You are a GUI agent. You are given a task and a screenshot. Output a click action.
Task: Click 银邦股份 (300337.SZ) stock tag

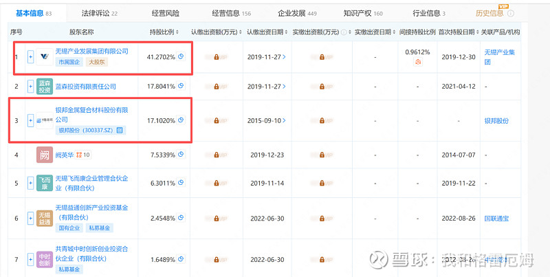[91, 131]
